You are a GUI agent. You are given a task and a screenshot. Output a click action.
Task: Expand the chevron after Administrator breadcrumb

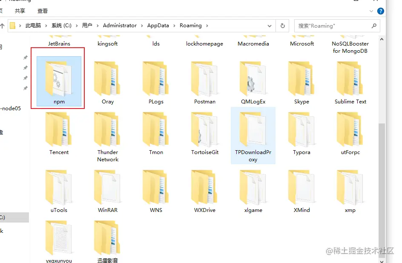point(142,26)
